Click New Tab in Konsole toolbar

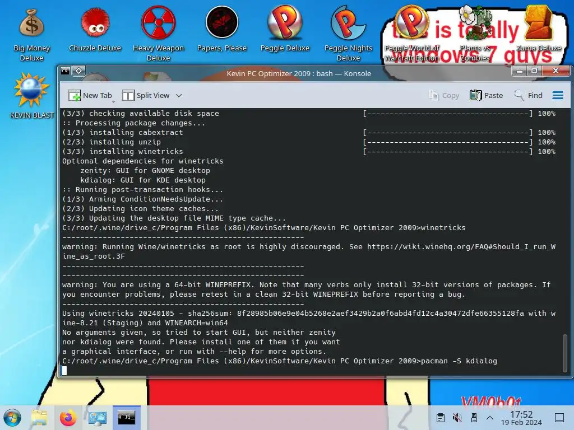pyautogui.click(x=90, y=95)
